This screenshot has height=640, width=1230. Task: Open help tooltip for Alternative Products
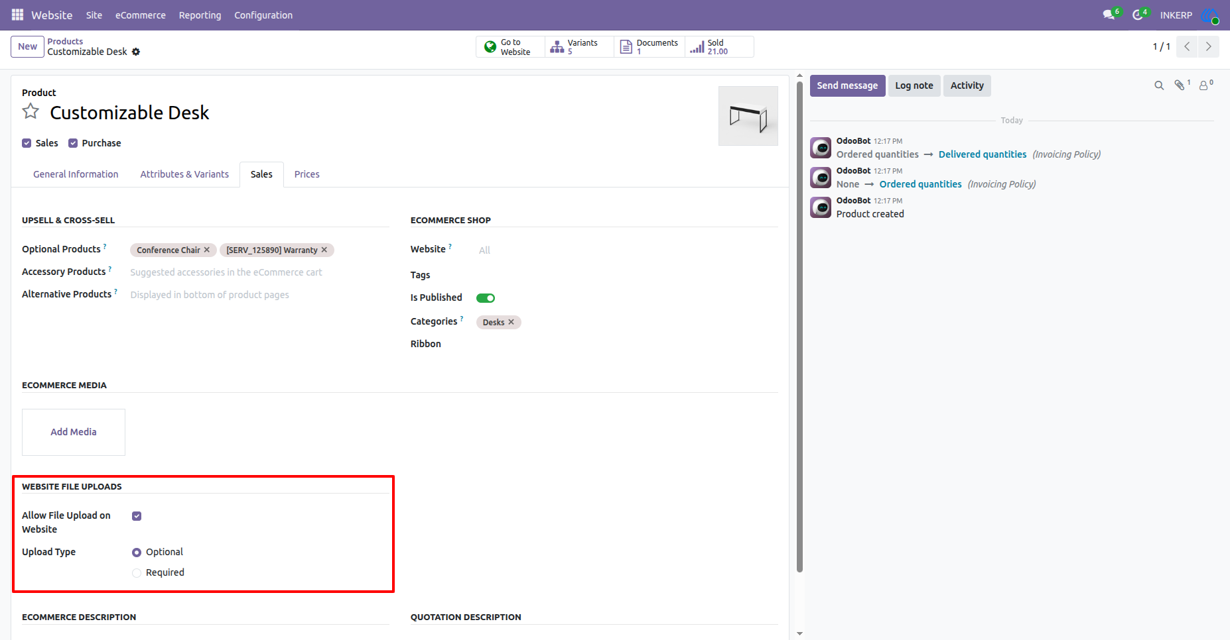tap(115, 292)
